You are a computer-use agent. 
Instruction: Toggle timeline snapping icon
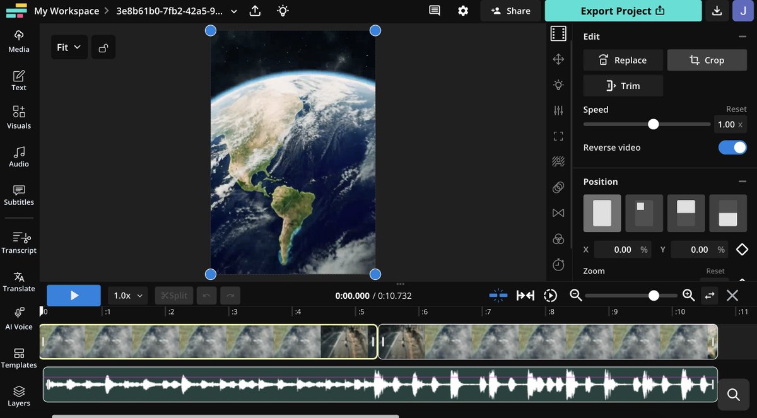click(x=498, y=295)
